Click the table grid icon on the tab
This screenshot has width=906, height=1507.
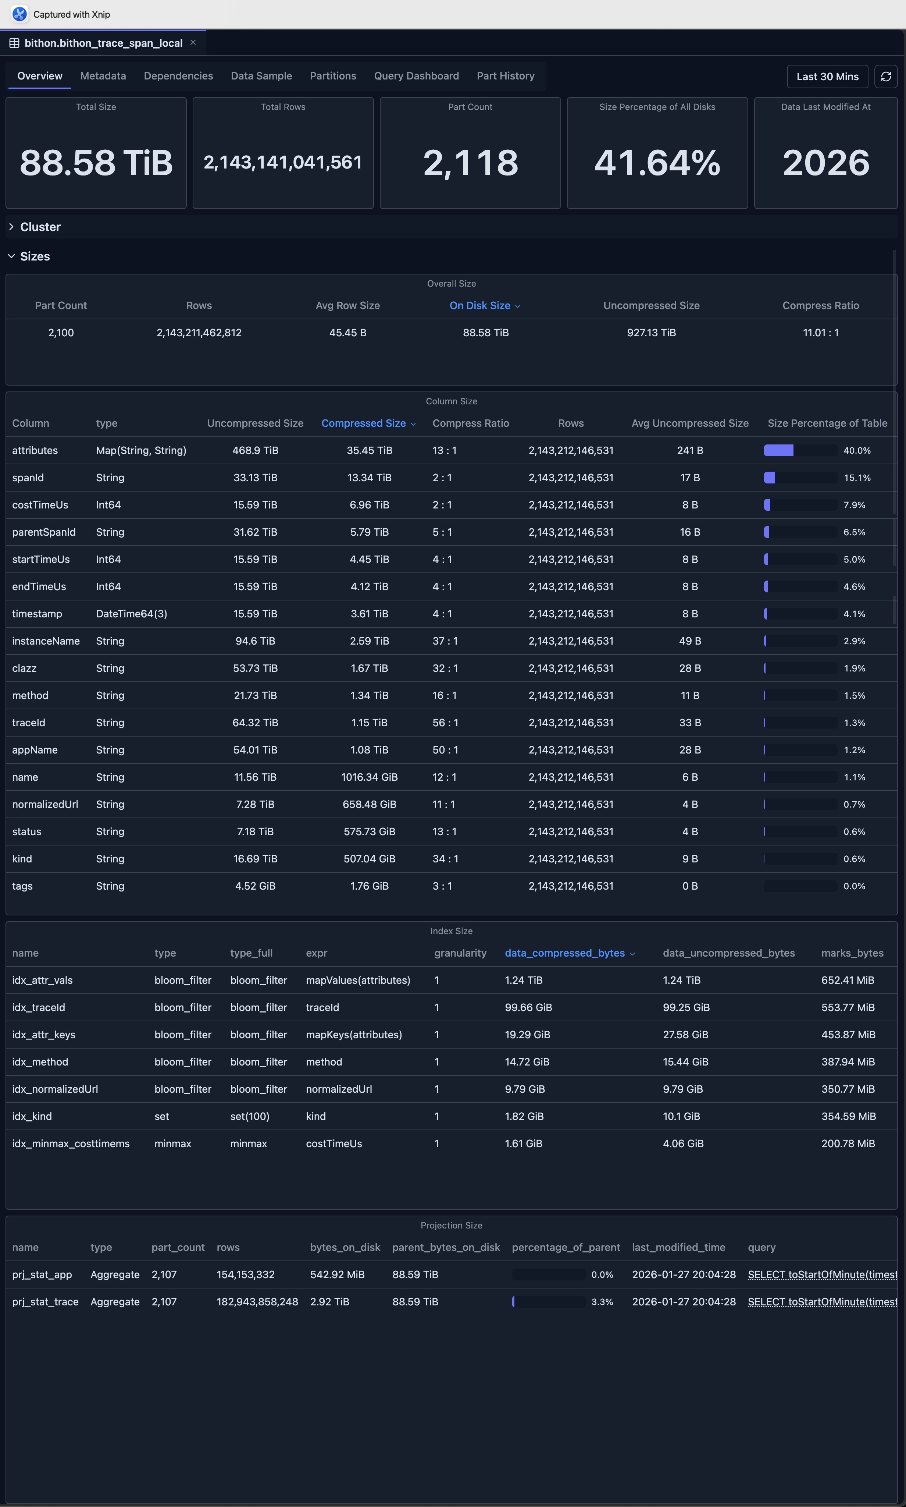[x=14, y=43]
